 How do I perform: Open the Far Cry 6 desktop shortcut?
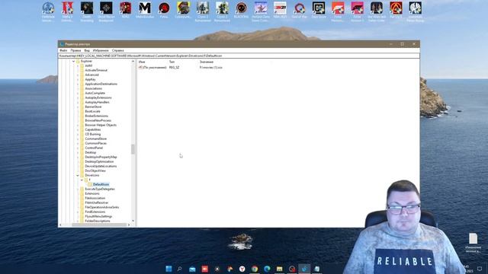pyautogui.click(x=396, y=11)
